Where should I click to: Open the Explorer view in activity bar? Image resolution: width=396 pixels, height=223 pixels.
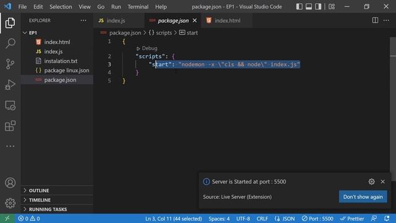coord(10,23)
